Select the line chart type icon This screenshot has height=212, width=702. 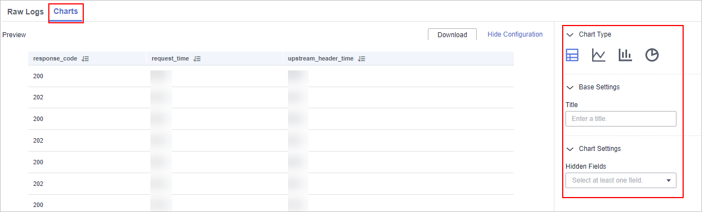599,55
